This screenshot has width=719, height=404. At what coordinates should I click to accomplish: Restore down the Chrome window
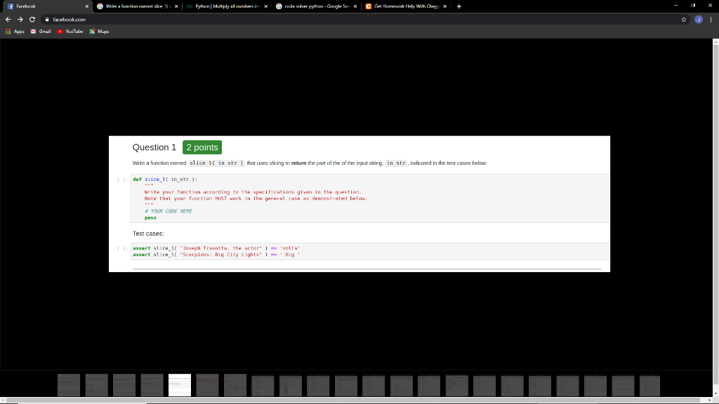[693, 6]
